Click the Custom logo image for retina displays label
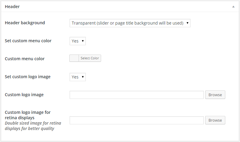240x142 pixels. tap(28, 115)
